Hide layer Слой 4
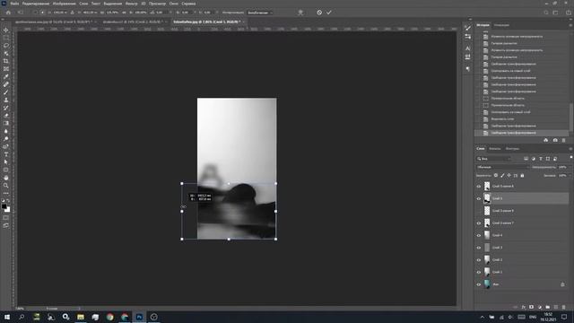The height and width of the screenshot is (323, 574). coord(478,235)
